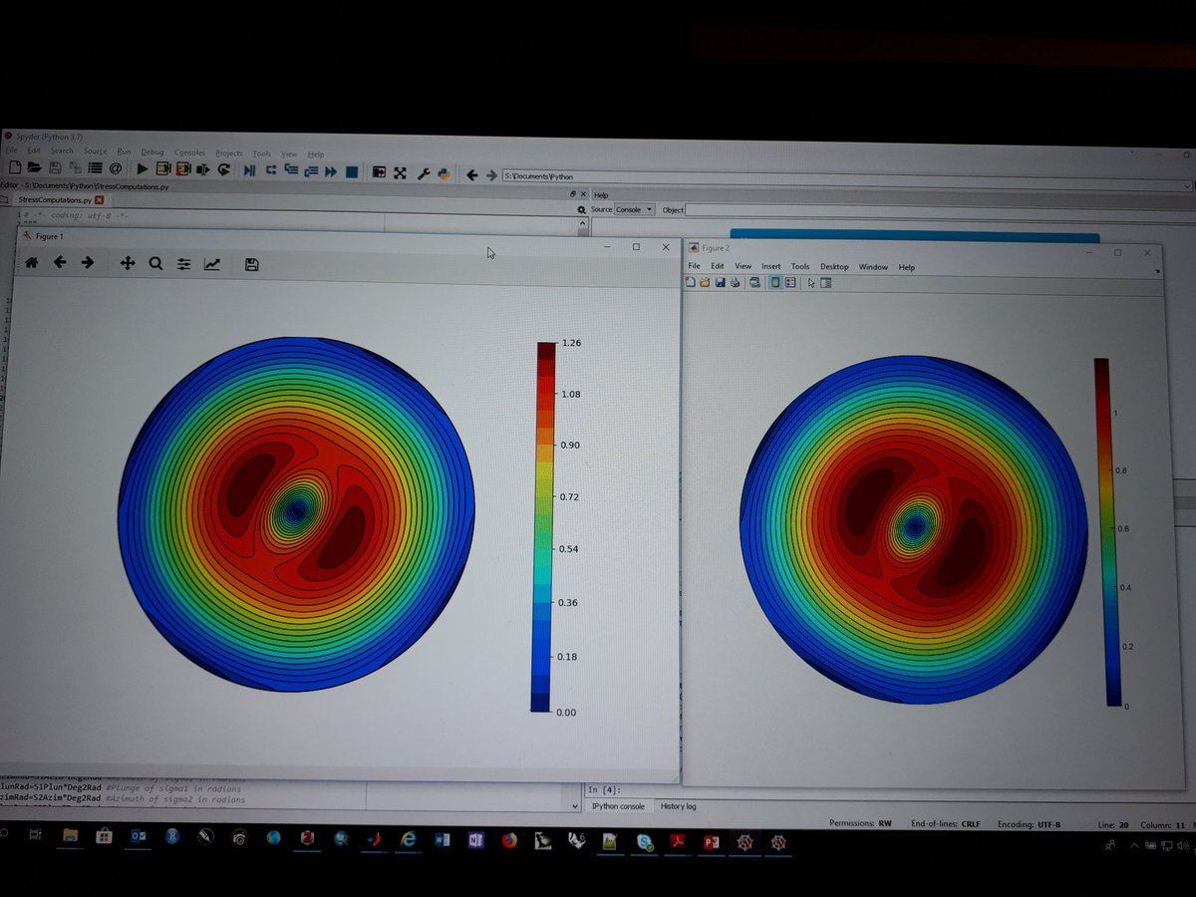Open configure subplots in Figure 1
The height and width of the screenshot is (897, 1196).
coord(183,264)
